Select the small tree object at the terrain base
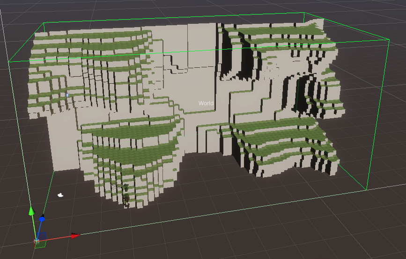The width and height of the screenshot is (406, 259). coord(125,196)
